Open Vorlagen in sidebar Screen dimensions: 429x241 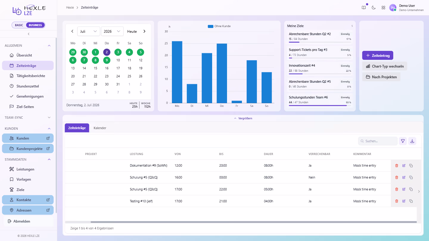28,179
